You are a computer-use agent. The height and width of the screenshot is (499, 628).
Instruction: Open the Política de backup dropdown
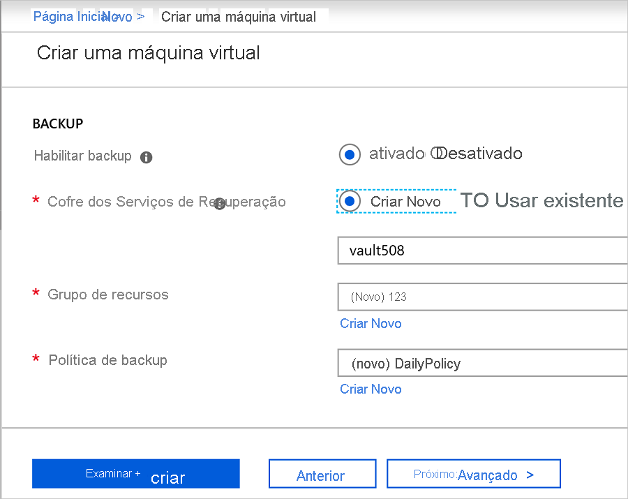click(481, 363)
